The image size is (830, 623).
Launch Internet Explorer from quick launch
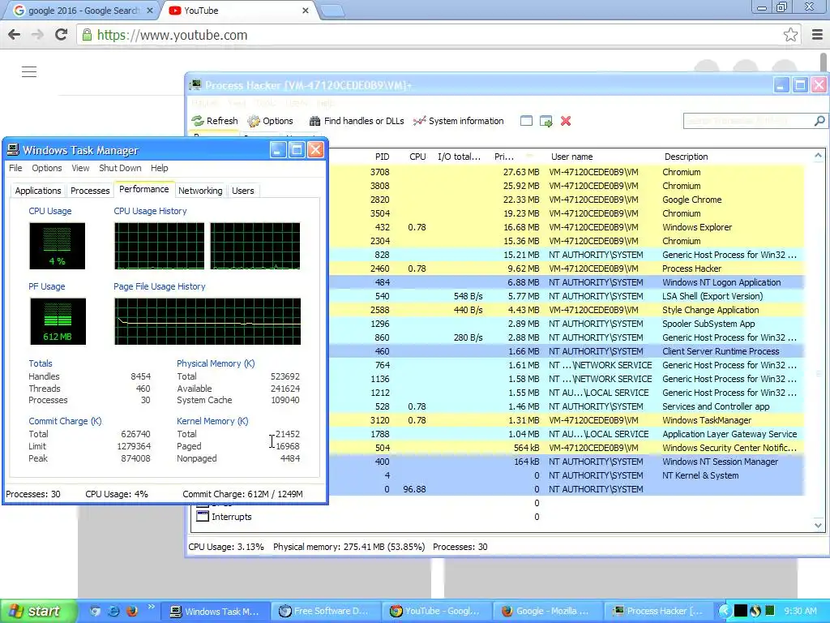pos(113,611)
